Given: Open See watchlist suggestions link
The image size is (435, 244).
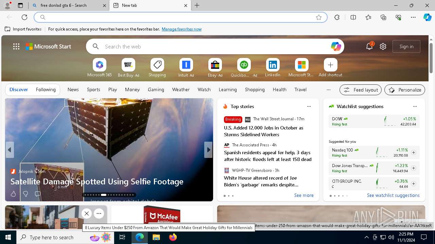Looking at the screenshot, I should [x=393, y=195].
